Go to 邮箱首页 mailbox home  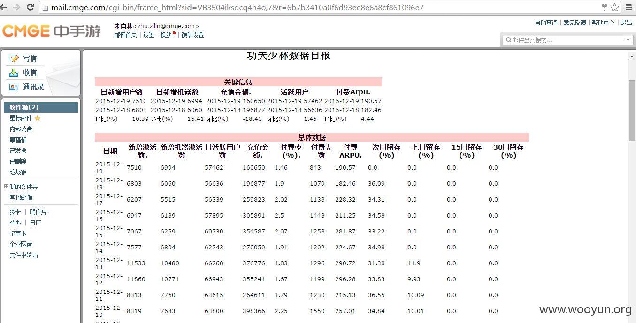pyautogui.click(x=125, y=35)
